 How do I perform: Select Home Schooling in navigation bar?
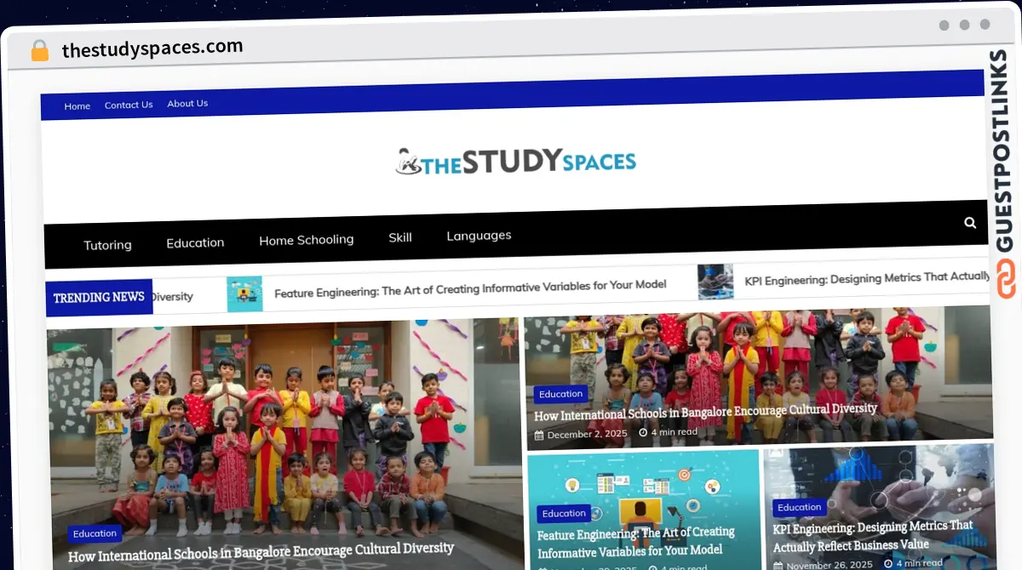[x=306, y=240]
